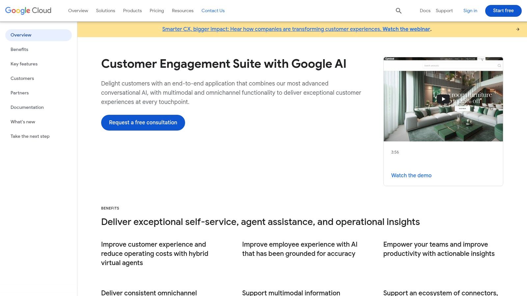Go to the Benefits sidebar section

[19, 49]
